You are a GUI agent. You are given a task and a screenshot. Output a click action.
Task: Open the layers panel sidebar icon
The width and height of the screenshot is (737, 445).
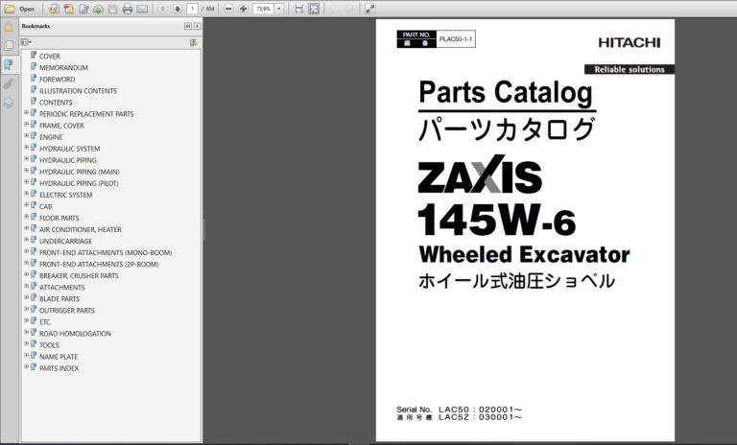click(9, 103)
